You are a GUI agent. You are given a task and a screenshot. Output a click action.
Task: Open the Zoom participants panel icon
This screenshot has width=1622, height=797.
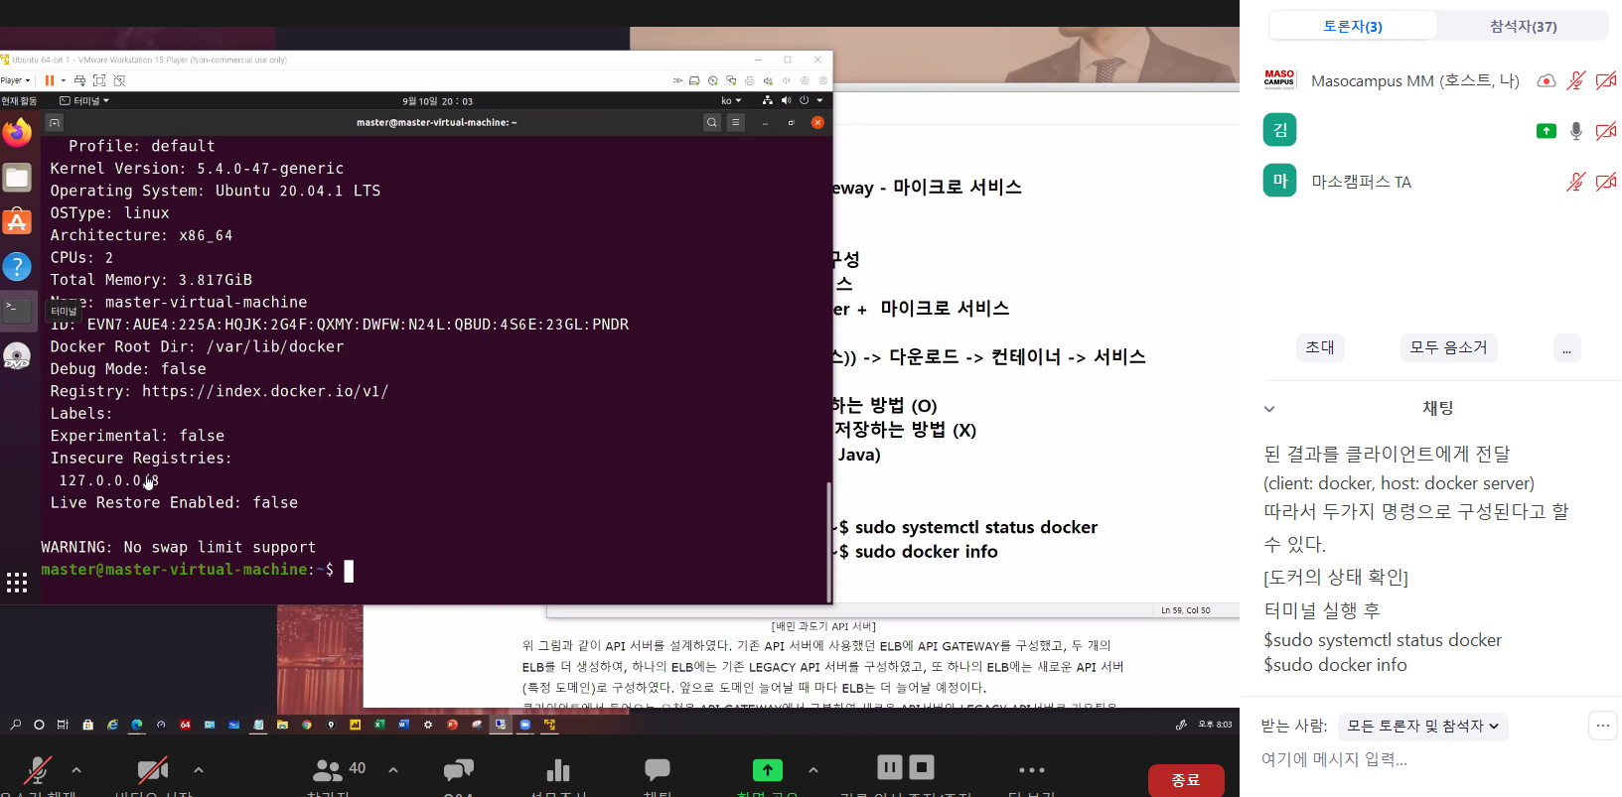point(327,770)
